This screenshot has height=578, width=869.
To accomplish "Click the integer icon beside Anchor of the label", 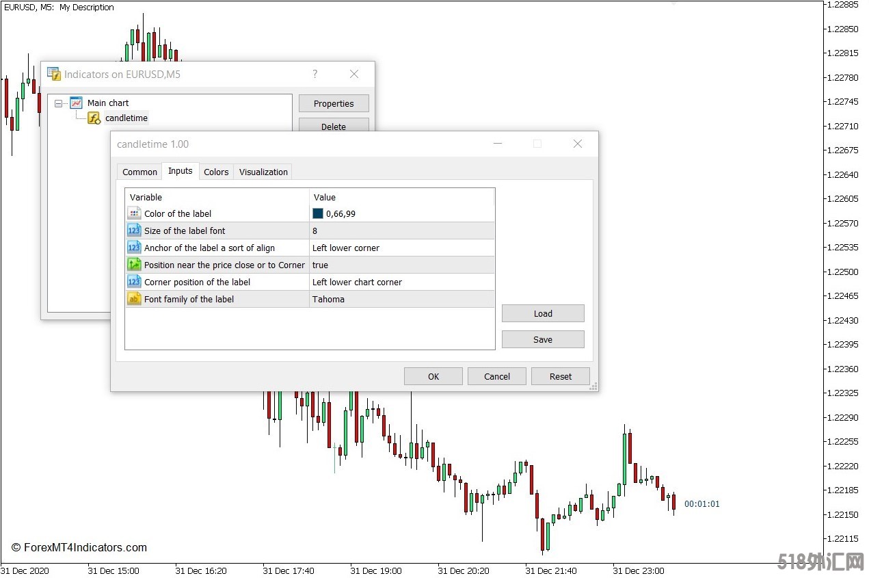I will pos(134,248).
